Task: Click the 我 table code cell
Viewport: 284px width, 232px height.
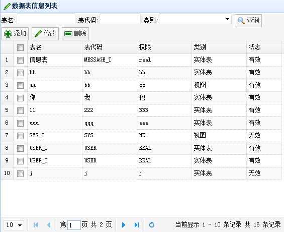Action: point(110,98)
